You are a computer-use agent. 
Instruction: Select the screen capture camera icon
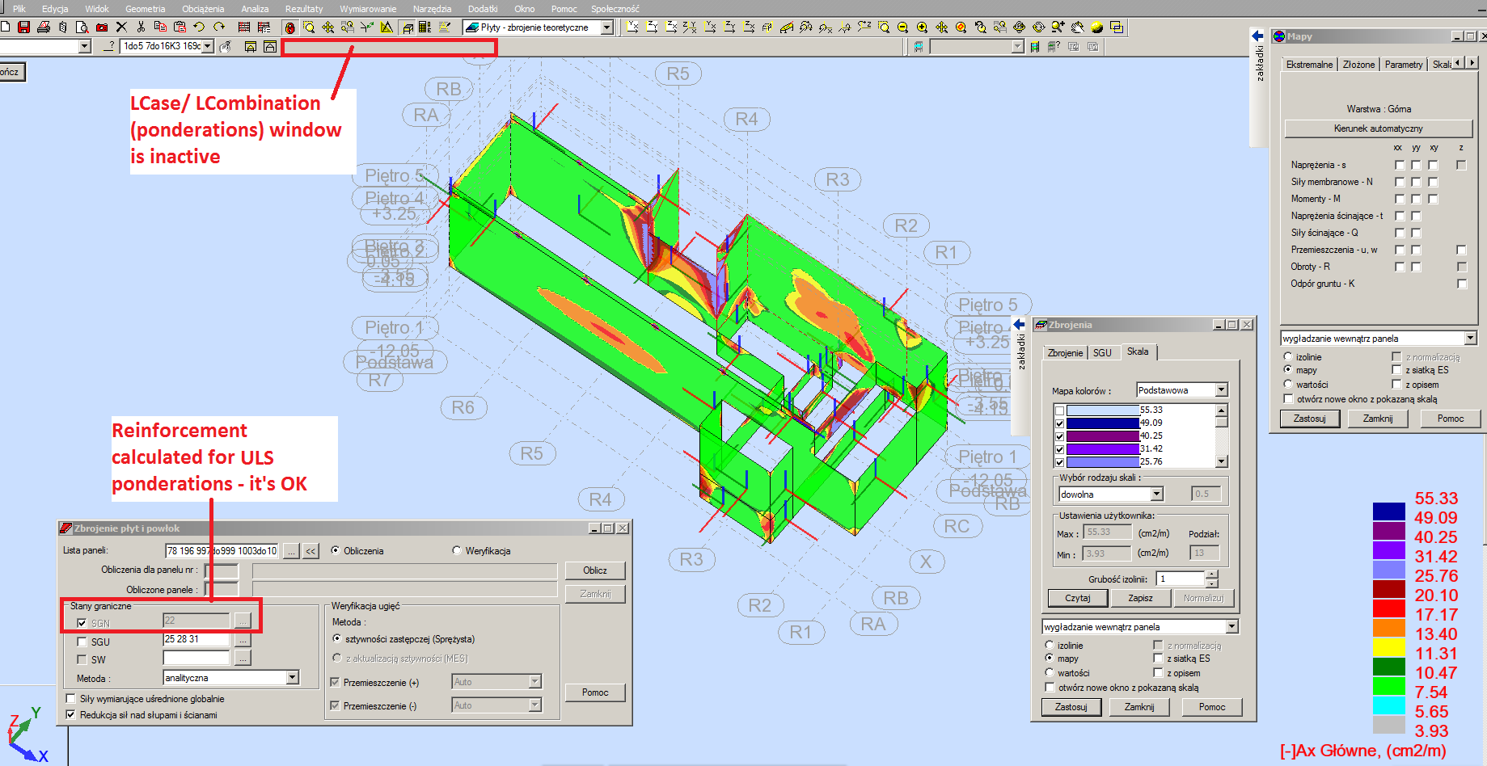tap(102, 27)
